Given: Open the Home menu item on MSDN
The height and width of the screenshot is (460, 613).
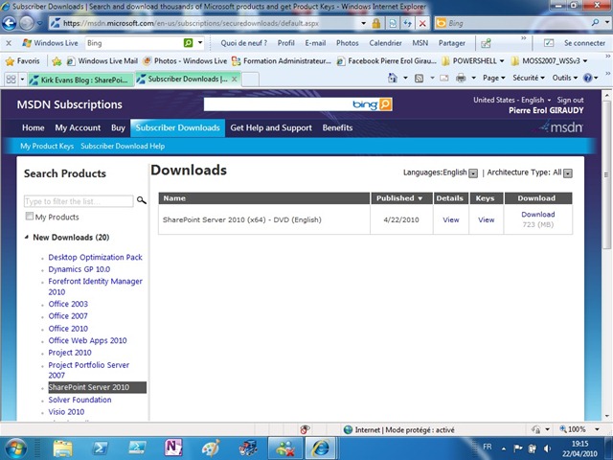Looking at the screenshot, I should coord(34,127).
